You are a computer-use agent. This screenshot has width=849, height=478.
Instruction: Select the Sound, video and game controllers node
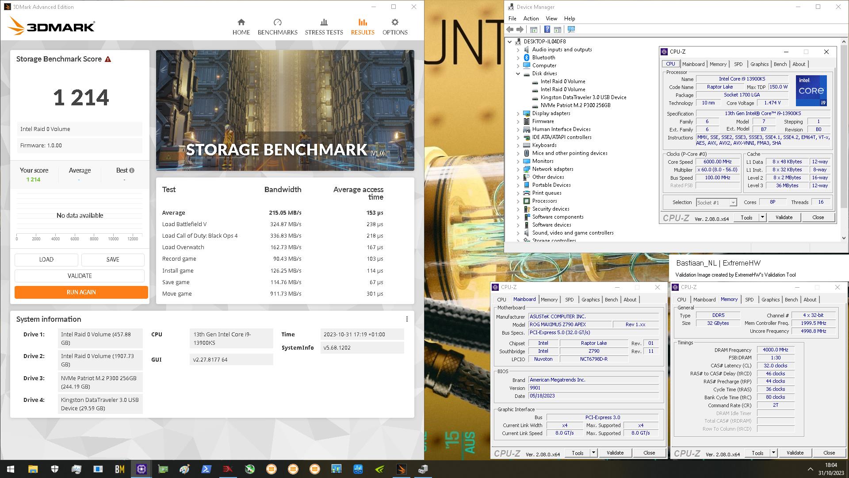[573, 233]
